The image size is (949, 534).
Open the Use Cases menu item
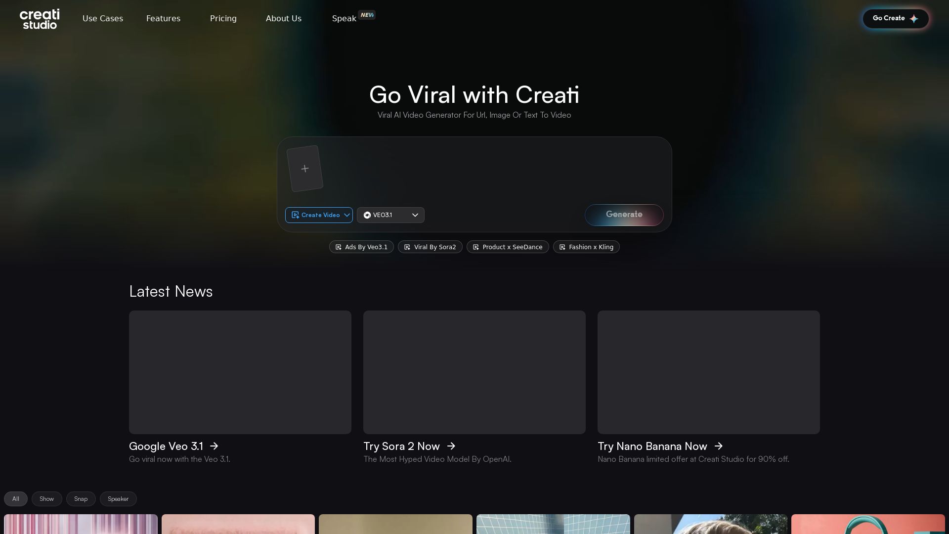[102, 18]
